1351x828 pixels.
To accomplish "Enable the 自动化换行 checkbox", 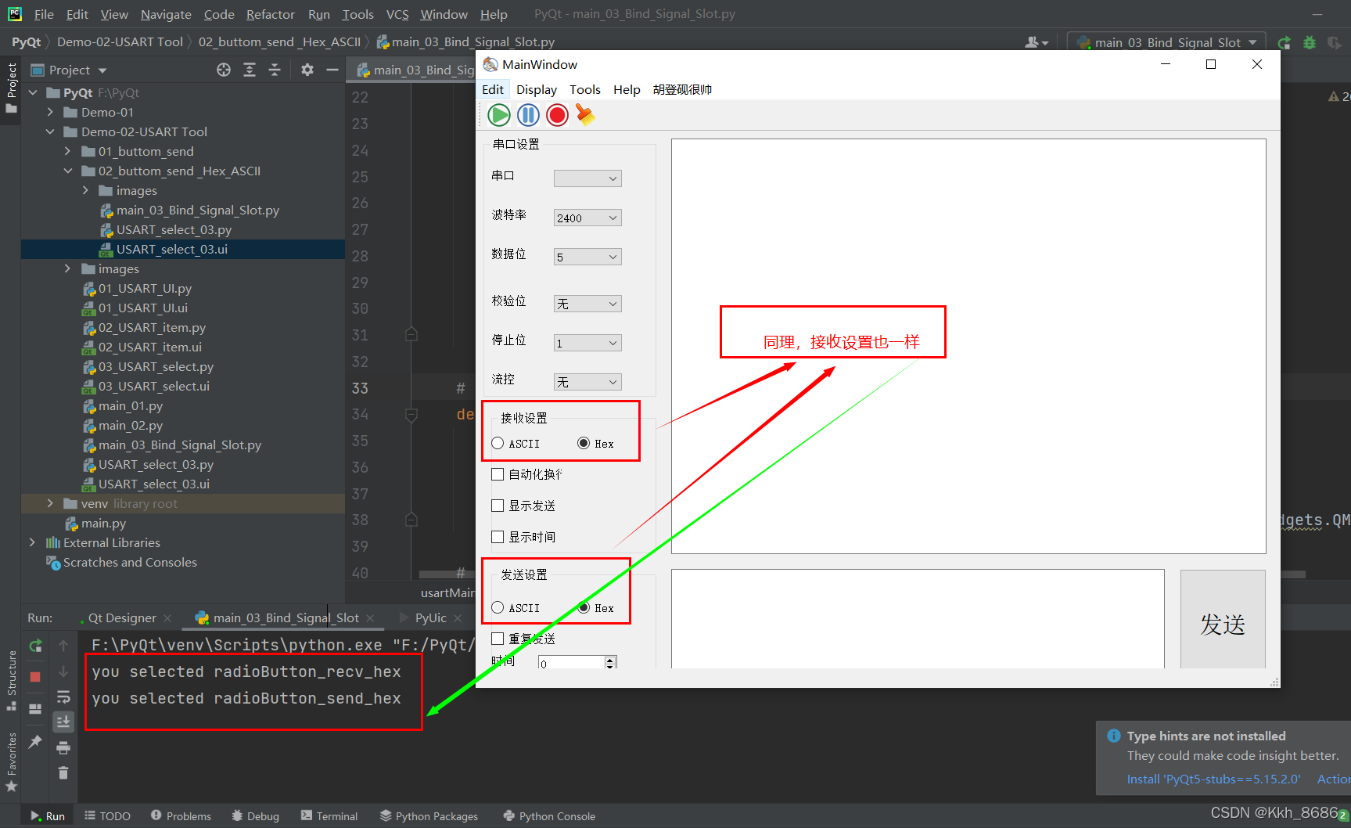I will pos(498,474).
